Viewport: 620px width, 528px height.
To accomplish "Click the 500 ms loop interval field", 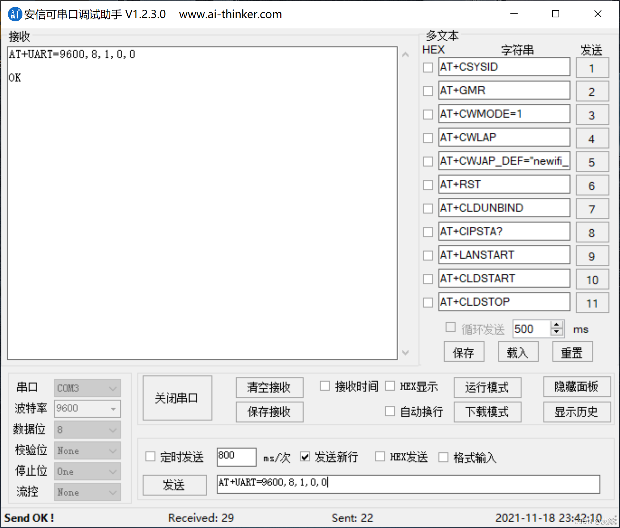I will (532, 329).
